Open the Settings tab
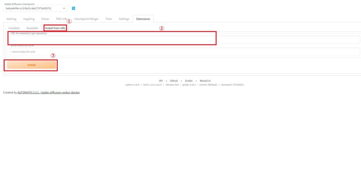 pos(124,19)
